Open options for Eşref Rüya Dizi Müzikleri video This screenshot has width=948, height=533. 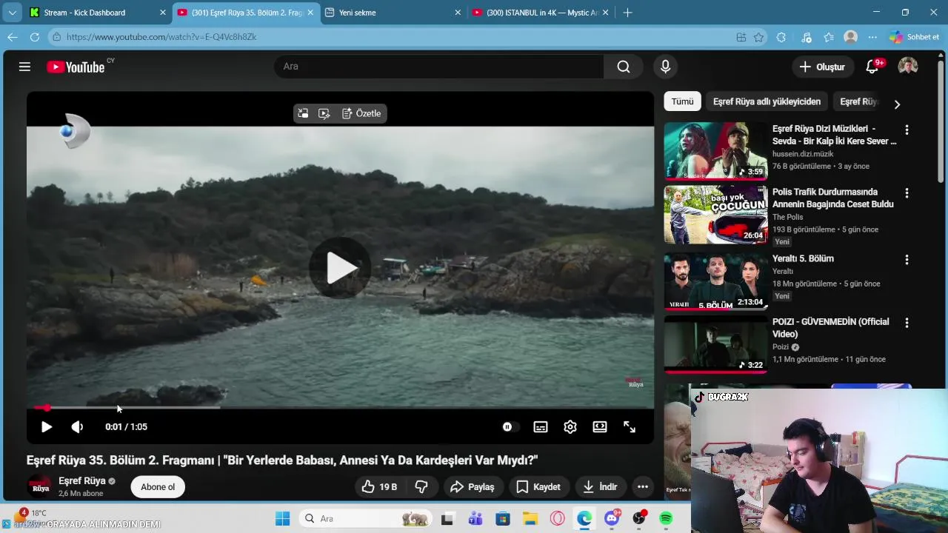click(907, 130)
